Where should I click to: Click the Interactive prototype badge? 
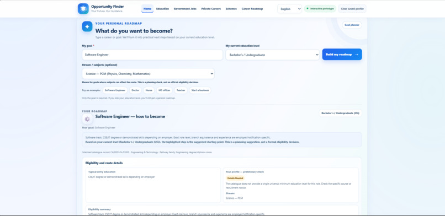[x=320, y=9]
